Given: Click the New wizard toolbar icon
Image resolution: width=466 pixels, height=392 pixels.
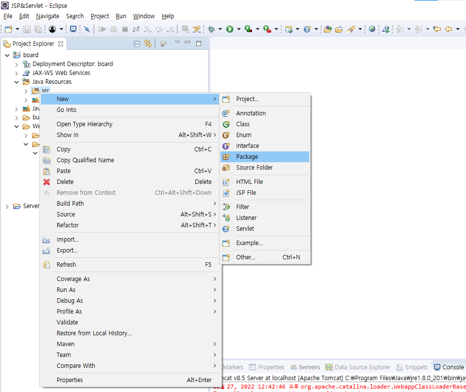Looking at the screenshot, I should pos(8,29).
